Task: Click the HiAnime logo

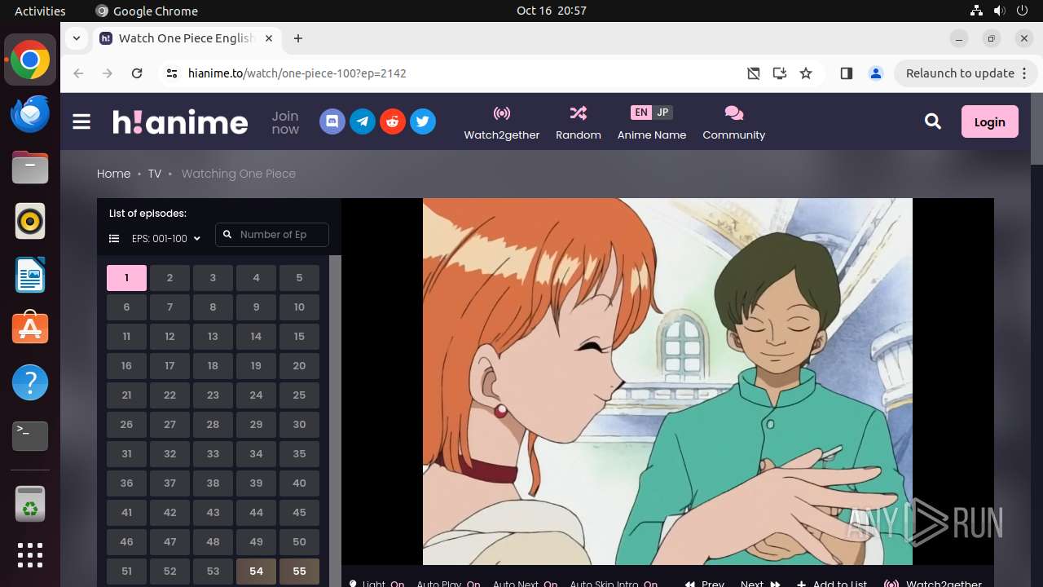Action: pyautogui.click(x=180, y=122)
